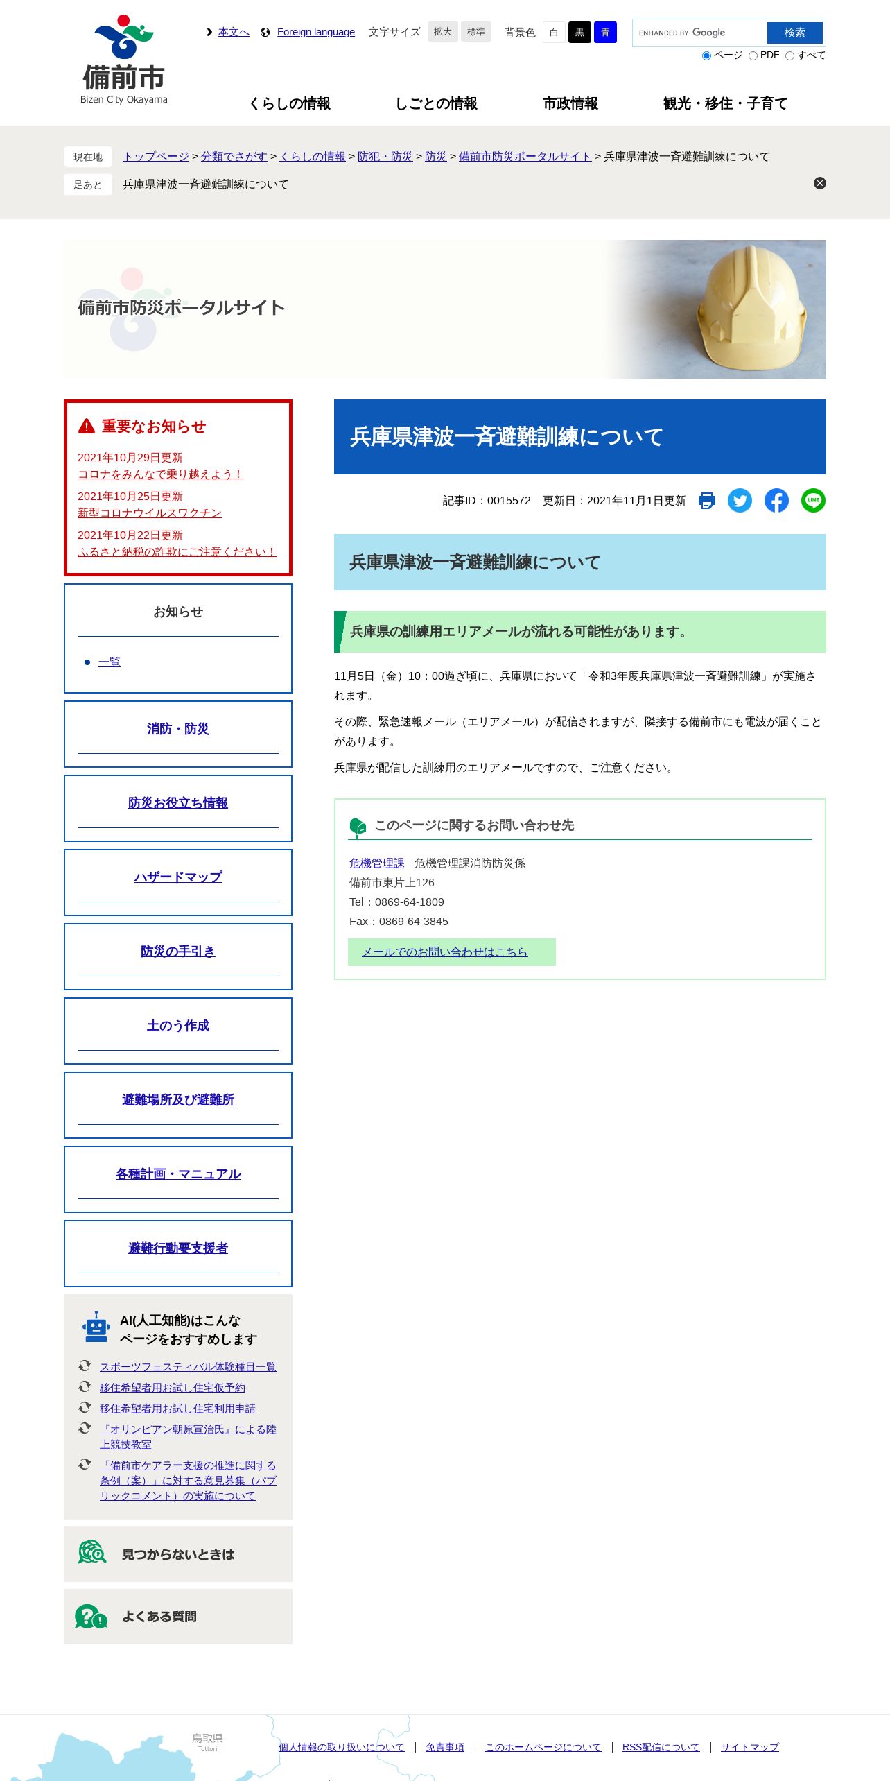
Task: Open 各種計画・マニュアル sidebar link
Action: point(178,1174)
